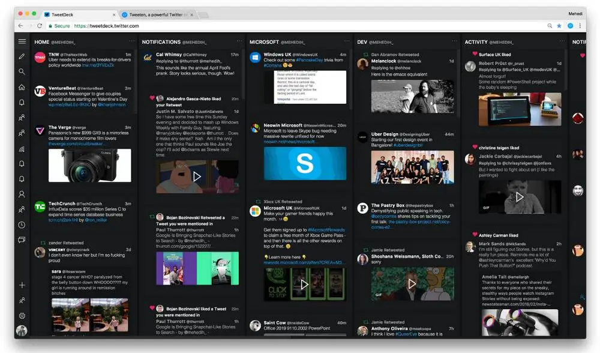Open The Pastry Box avatar in Dev column
This screenshot has height=353, width=600.
(363, 208)
